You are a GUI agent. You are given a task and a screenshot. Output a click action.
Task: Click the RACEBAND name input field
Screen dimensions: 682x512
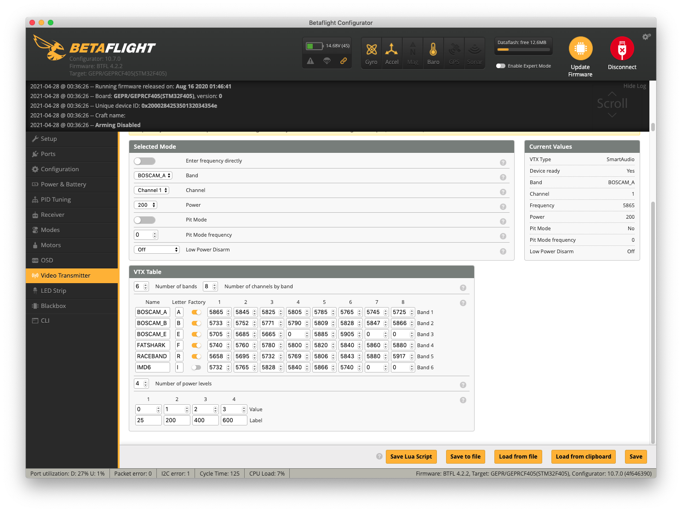coord(153,356)
